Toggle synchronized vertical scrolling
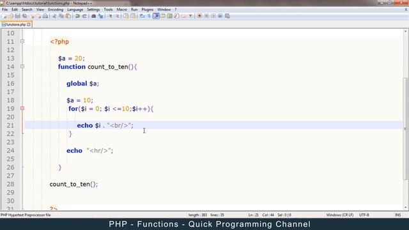409x230 pixels. tap(126, 16)
